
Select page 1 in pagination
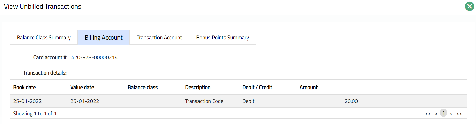click(443, 113)
